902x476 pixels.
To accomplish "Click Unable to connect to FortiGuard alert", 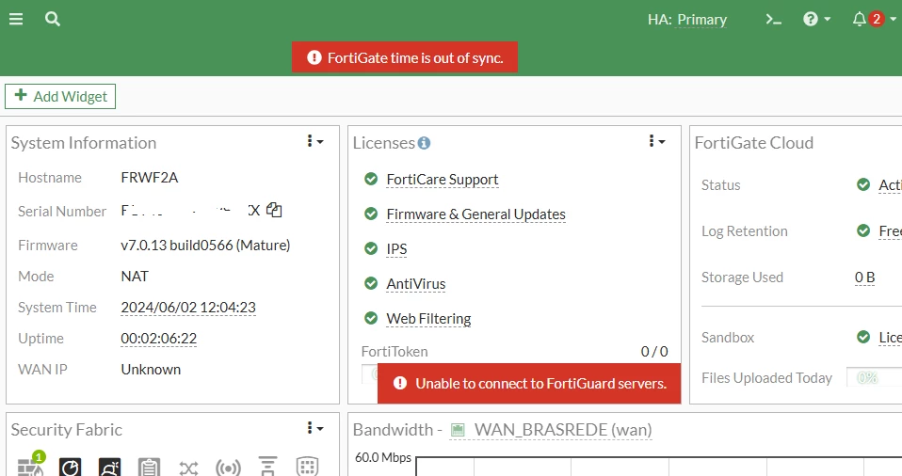I will click(529, 384).
